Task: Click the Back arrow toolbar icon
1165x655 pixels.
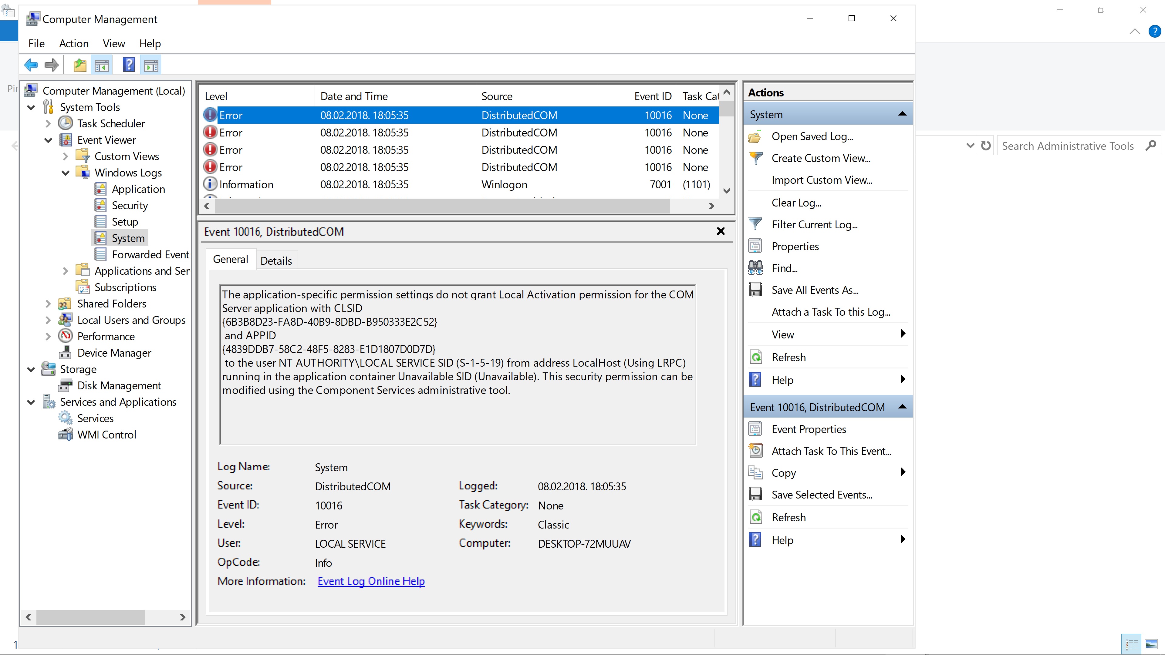Action: click(31, 65)
